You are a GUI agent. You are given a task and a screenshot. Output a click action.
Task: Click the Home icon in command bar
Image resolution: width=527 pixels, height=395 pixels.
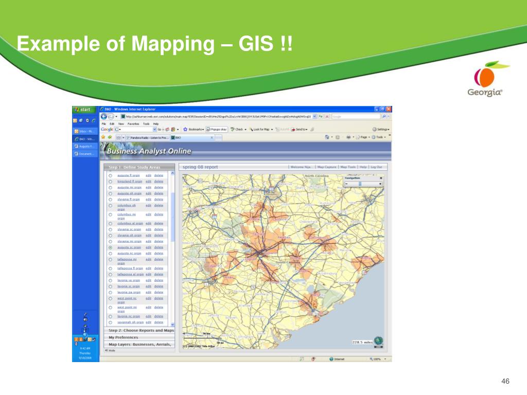tap(327, 137)
